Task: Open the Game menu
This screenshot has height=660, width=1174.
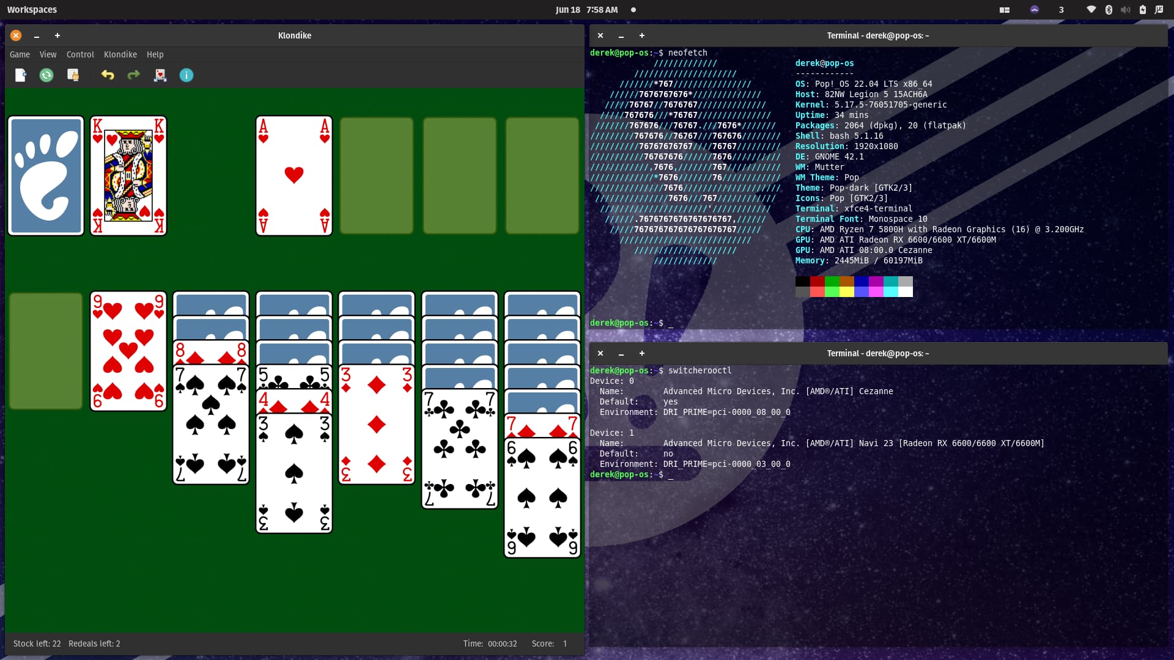Action: tap(20, 54)
